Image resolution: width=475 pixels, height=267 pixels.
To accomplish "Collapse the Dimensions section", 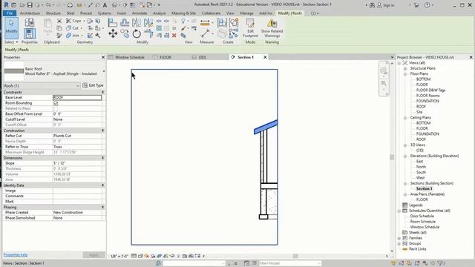I will coord(102,158).
